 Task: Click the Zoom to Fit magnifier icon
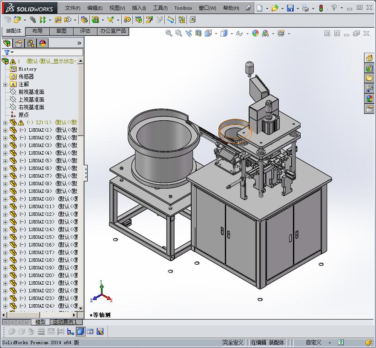click(x=169, y=33)
